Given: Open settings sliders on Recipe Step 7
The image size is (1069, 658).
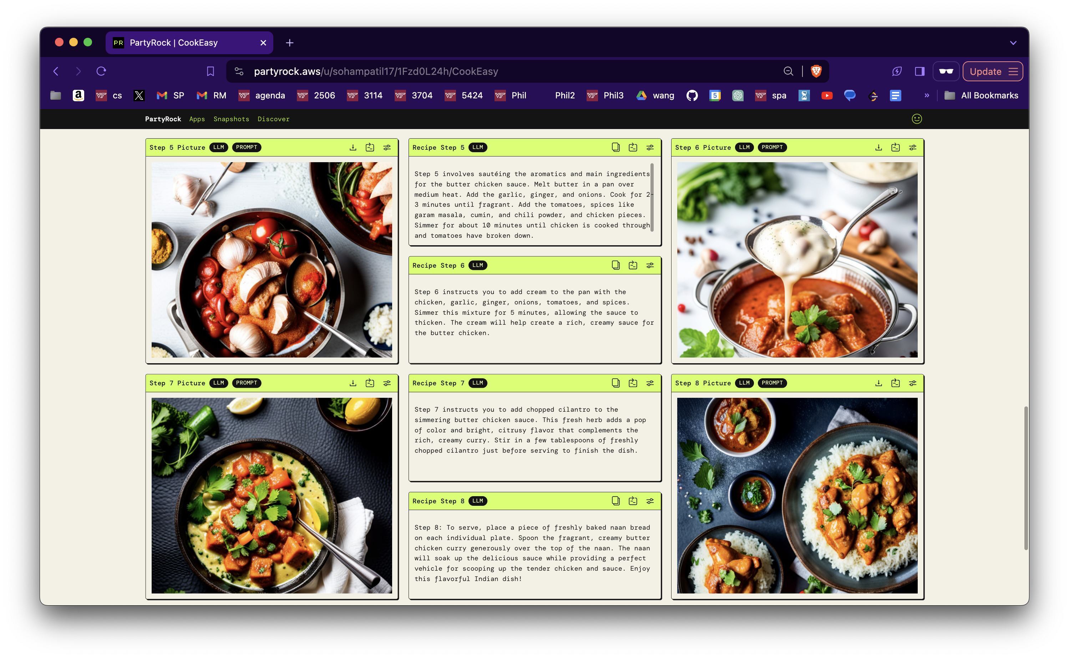Looking at the screenshot, I should tap(650, 383).
